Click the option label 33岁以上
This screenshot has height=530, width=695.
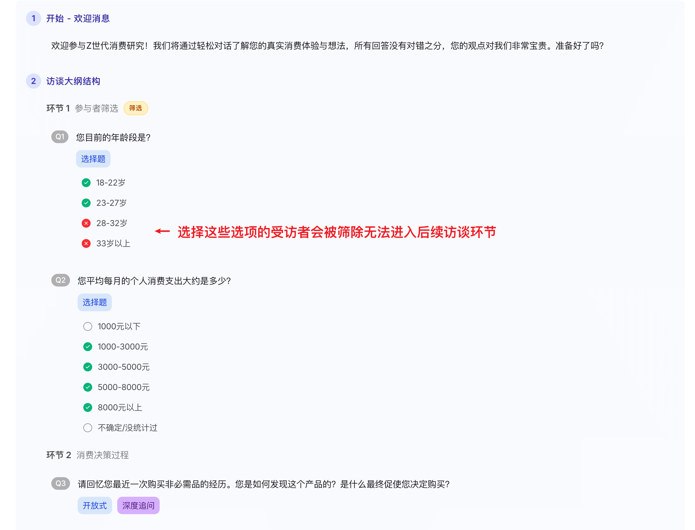[113, 243]
